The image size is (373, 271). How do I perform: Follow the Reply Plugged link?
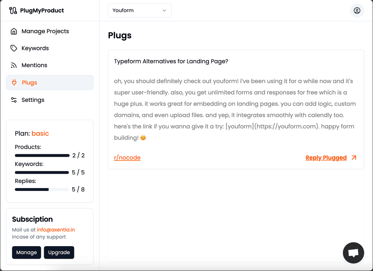[x=326, y=158]
